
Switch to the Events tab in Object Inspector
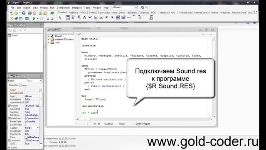(x=24, y=85)
